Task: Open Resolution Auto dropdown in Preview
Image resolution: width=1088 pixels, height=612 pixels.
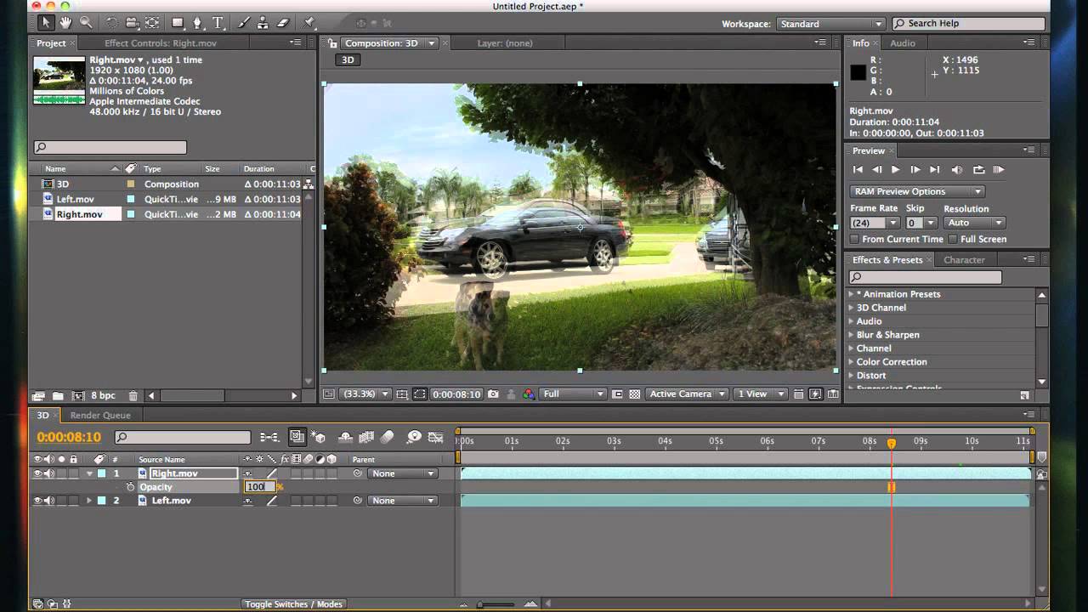Action: 975,223
